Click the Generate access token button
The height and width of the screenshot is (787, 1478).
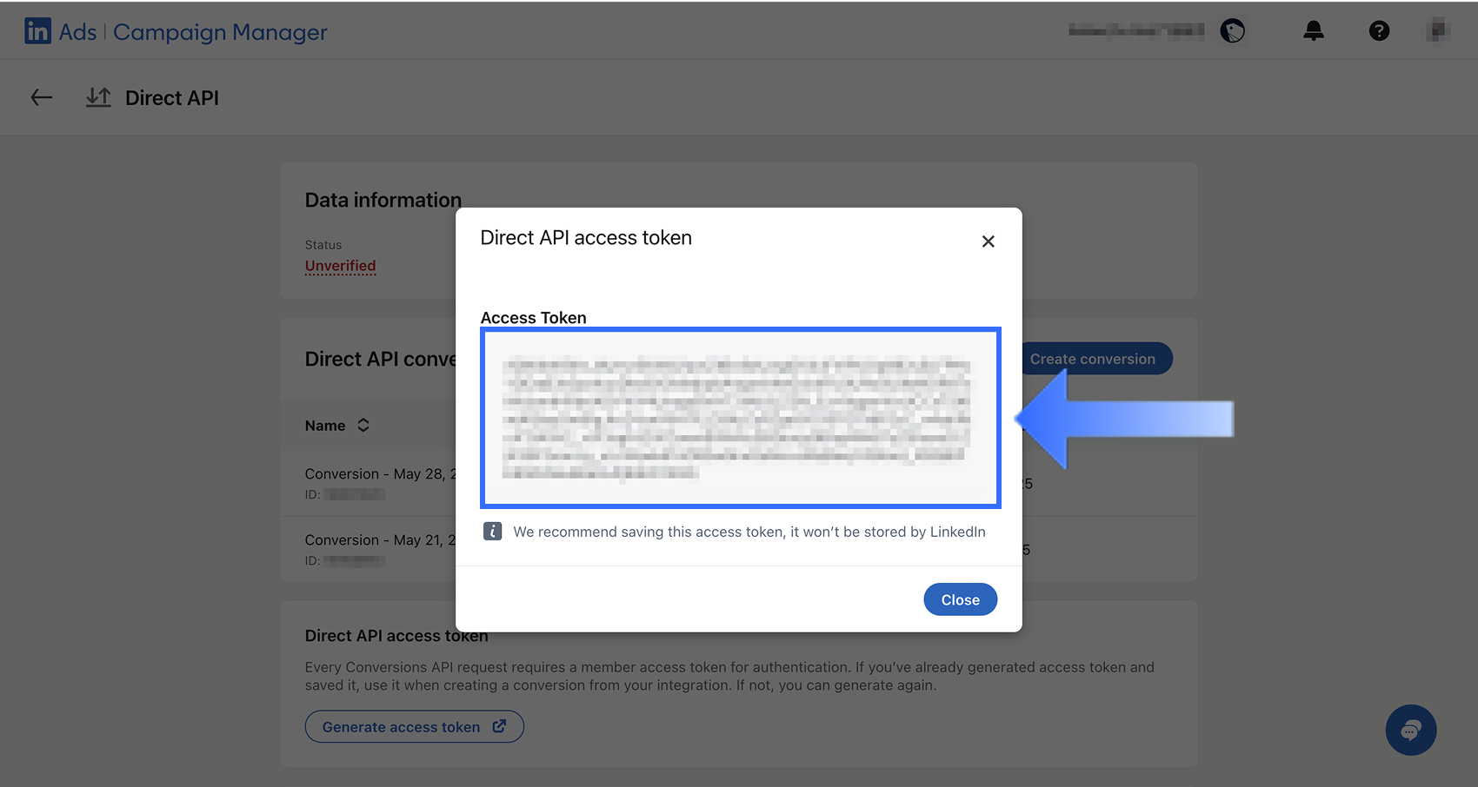tap(414, 726)
